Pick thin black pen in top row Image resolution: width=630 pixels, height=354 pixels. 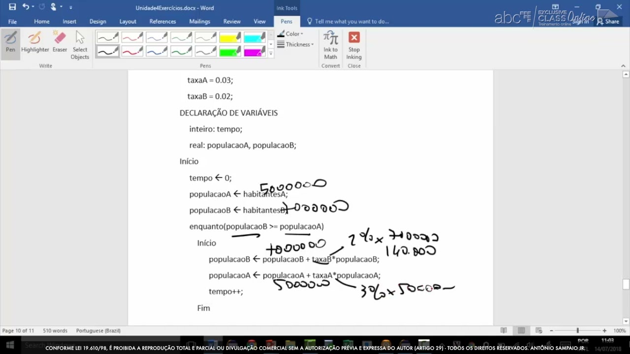[107, 37]
